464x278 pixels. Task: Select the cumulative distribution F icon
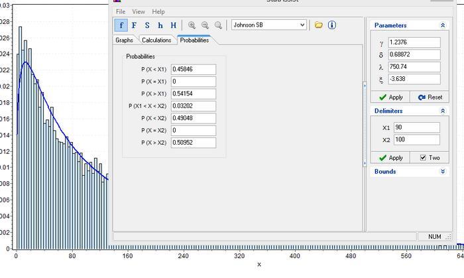click(x=134, y=25)
